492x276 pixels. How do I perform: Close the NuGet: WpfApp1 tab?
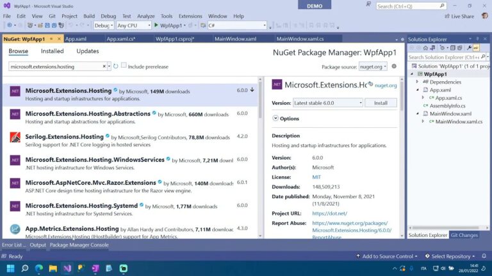[x=59, y=39]
